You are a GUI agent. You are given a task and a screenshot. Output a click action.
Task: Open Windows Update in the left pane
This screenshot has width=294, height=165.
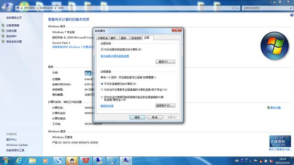pos(17,145)
